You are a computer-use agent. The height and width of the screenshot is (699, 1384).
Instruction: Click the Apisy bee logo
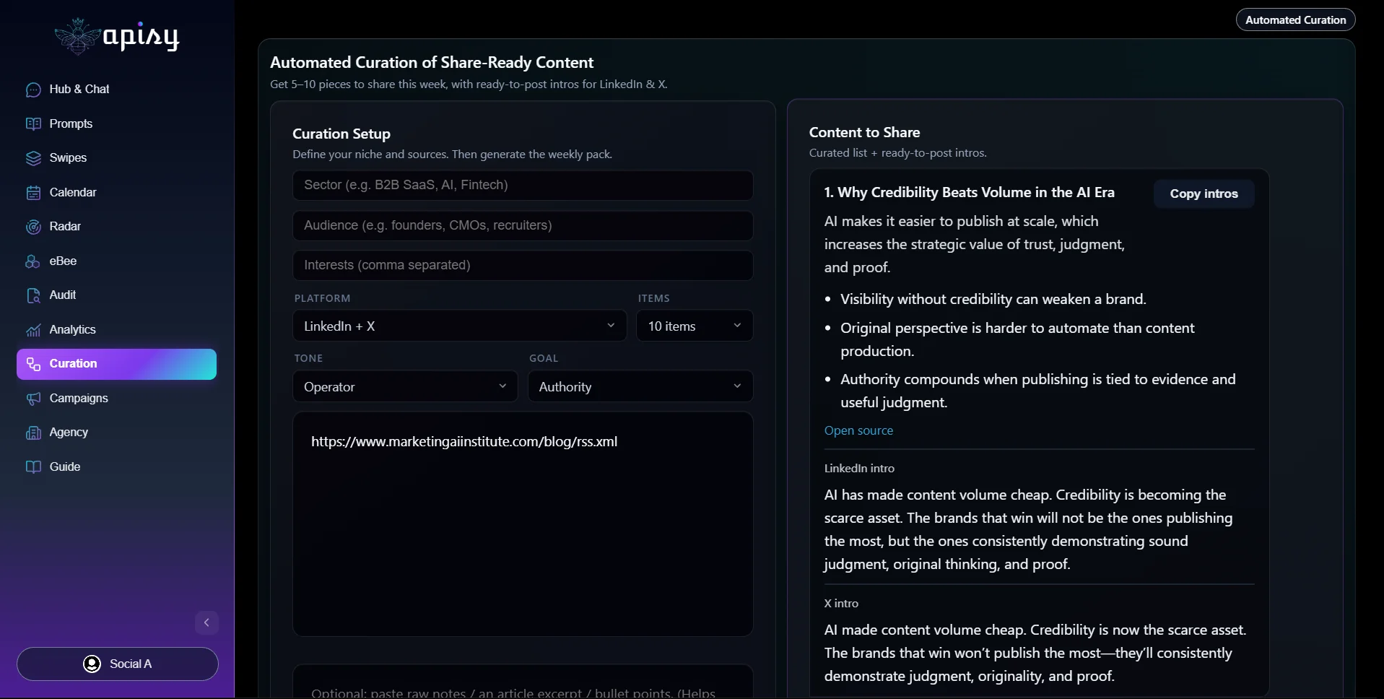coord(77,36)
